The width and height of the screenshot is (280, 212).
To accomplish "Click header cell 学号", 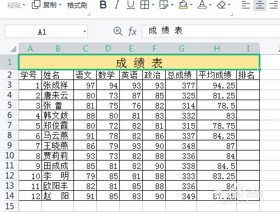I will coord(30,75).
